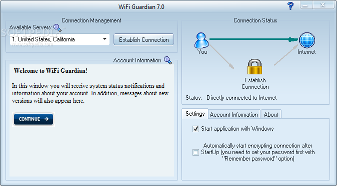
Task: Click the blue question mark help icon
Action: tap(290, 6)
